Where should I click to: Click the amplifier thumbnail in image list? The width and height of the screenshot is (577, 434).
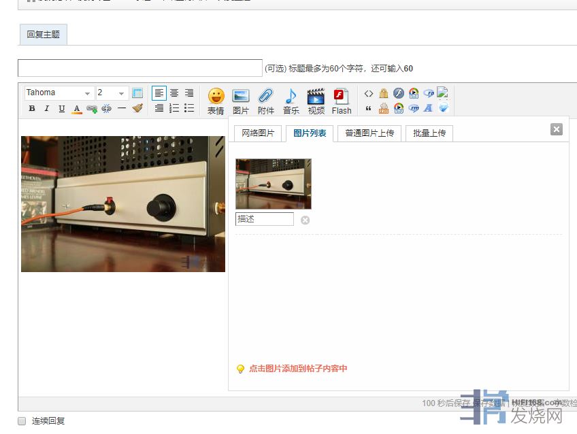pyautogui.click(x=274, y=184)
